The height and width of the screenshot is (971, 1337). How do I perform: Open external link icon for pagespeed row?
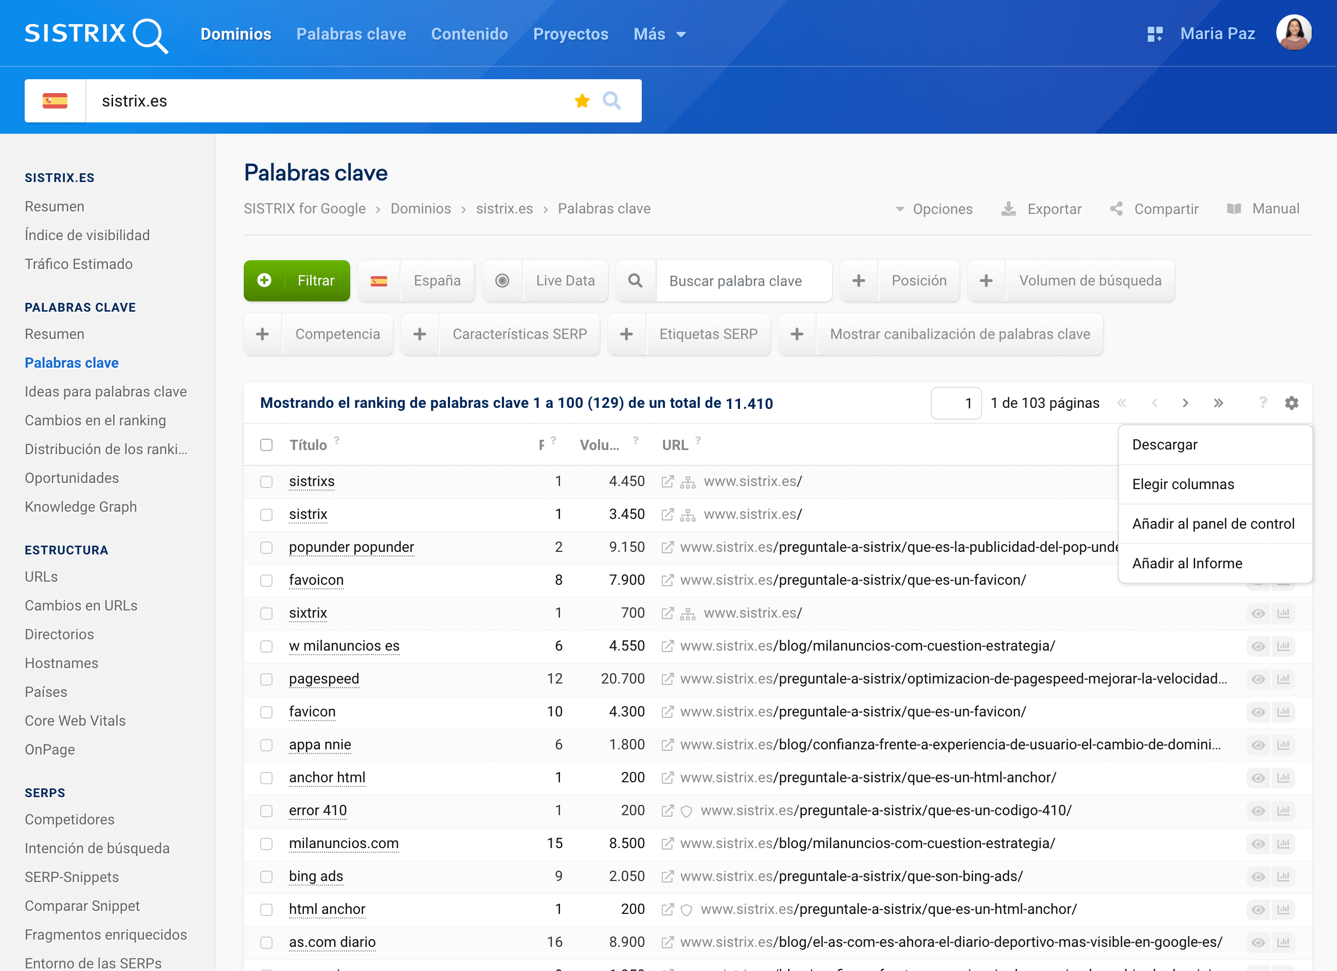(x=667, y=679)
